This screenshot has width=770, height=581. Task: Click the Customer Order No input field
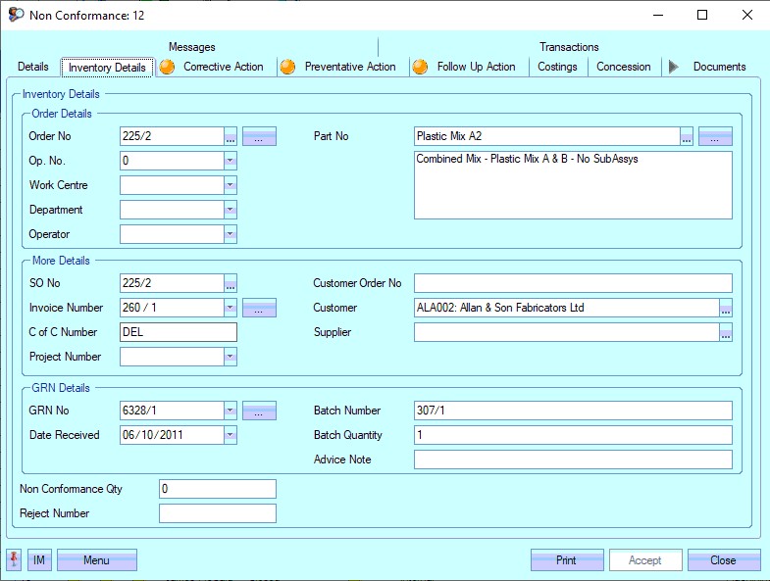[x=573, y=283]
